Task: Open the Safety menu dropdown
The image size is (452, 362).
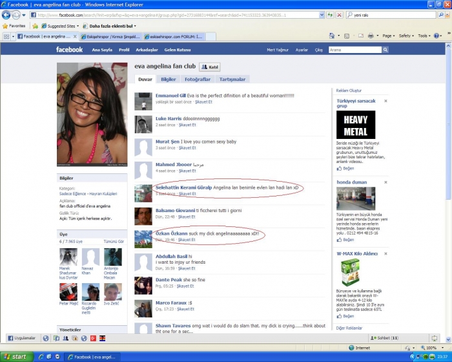Action: [406, 36]
